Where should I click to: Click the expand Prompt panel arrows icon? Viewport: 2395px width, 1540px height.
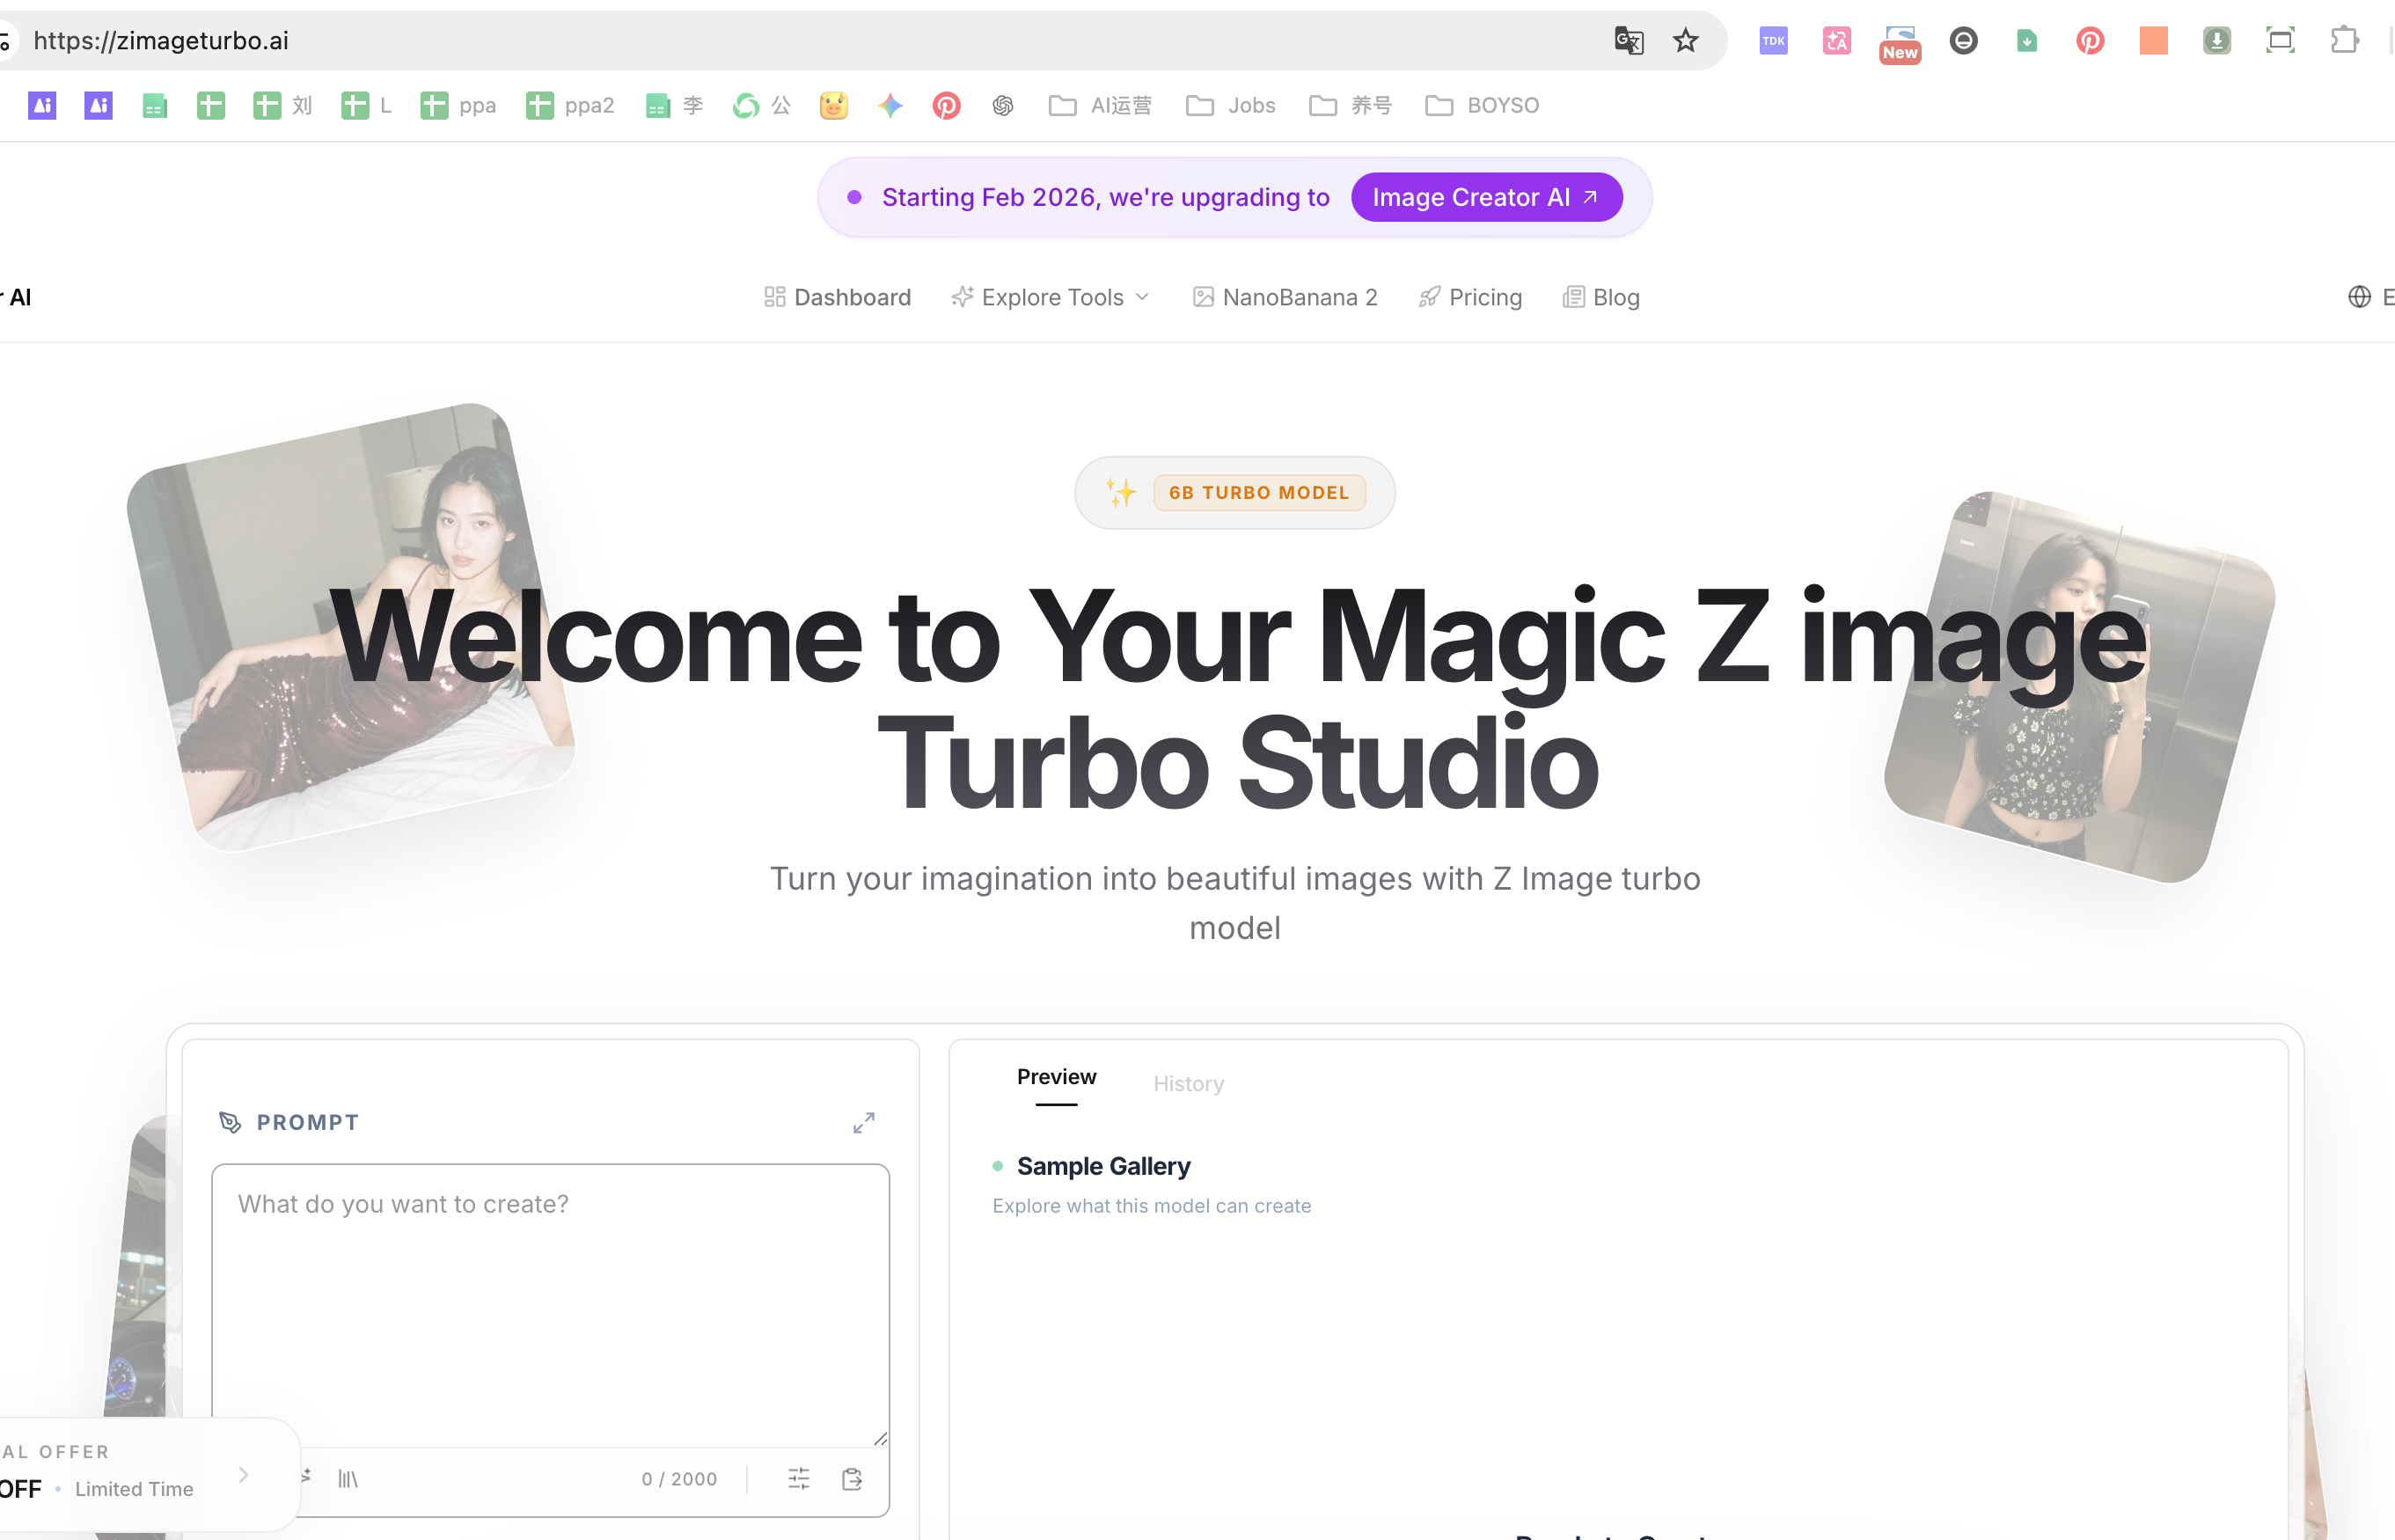(864, 1122)
